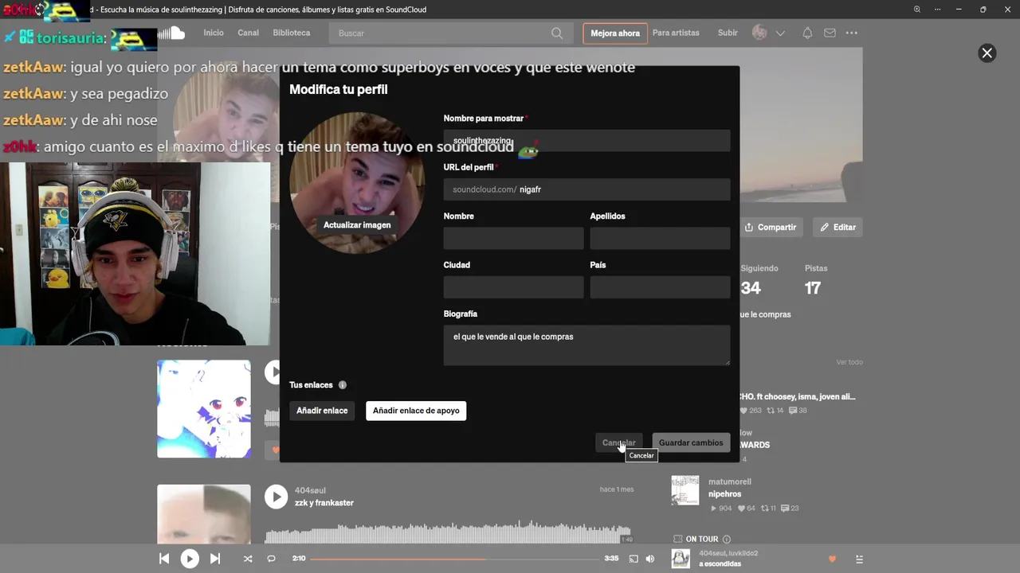Skip to next track in player bar
This screenshot has height=573, width=1020.
[x=215, y=559]
